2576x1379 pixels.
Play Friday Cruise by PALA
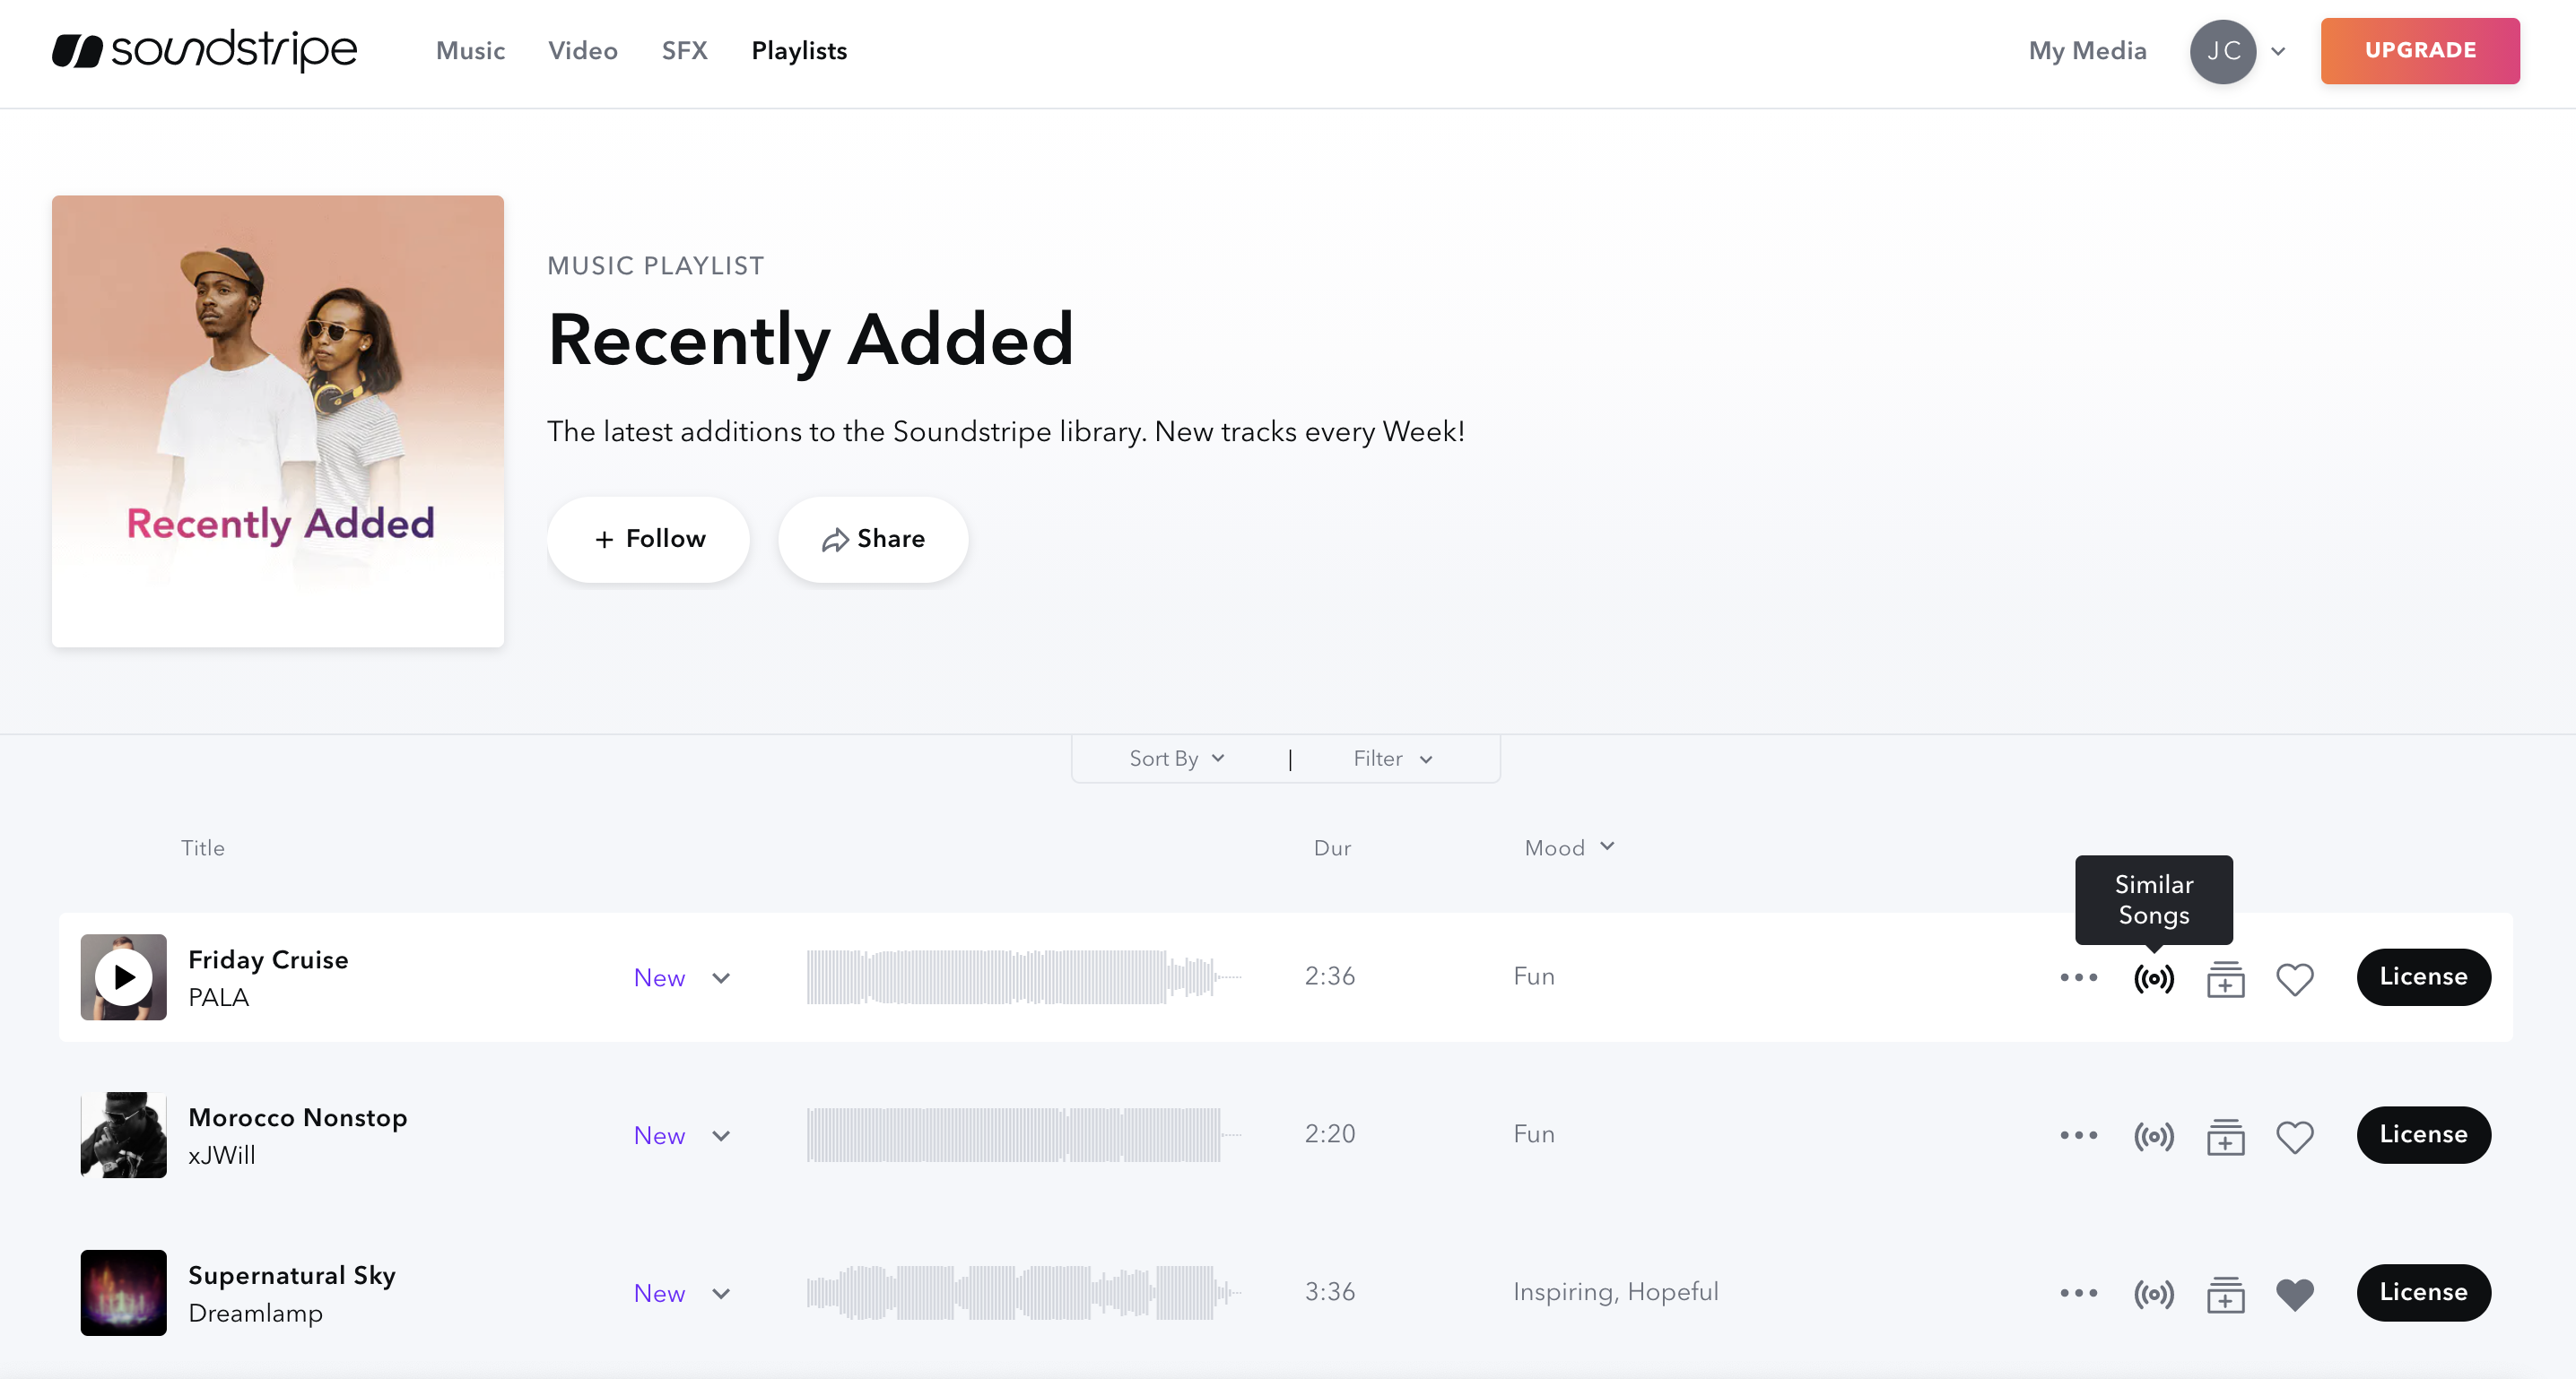pyautogui.click(x=123, y=977)
